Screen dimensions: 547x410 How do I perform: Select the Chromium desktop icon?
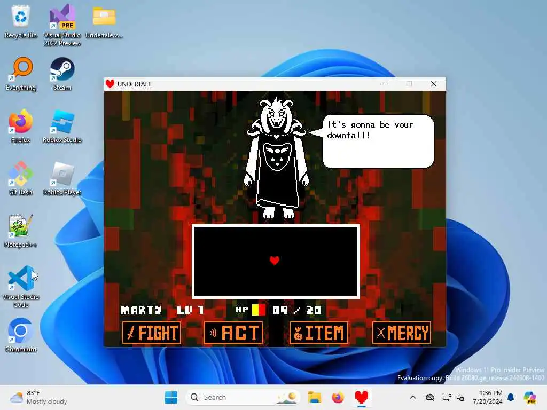[21, 335]
